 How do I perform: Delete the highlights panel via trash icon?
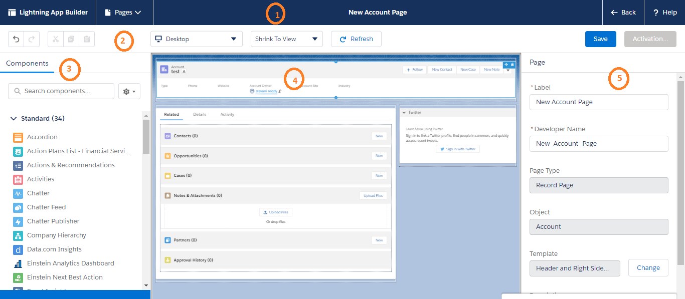pyautogui.click(x=512, y=65)
